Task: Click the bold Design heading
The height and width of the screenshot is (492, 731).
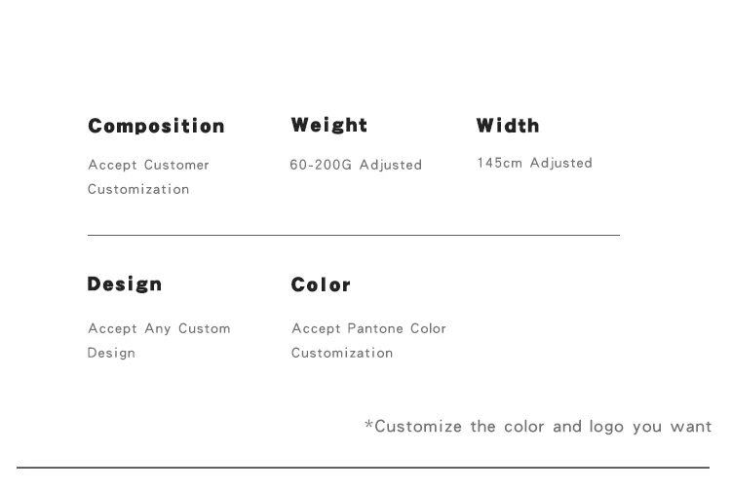Action: [x=125, y=284]
